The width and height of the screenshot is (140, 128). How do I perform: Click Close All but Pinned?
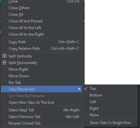click(42, 21)
